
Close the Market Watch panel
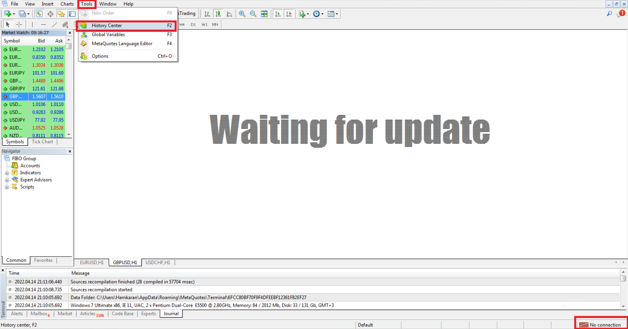pos(70,33)
